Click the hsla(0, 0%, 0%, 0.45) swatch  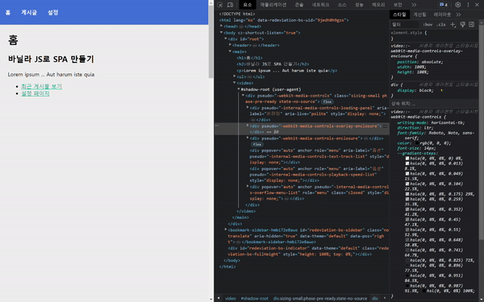tap(407, 219)
